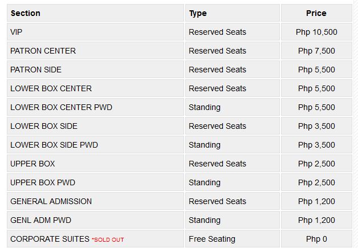Click the Price column header
This screenshot has width=358, height=248.
pos(316,13)
